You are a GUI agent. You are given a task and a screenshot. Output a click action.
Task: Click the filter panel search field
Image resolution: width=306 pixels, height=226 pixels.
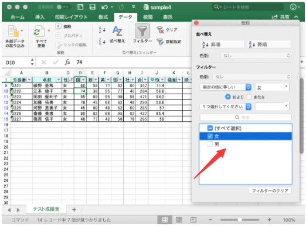click(x=246, y=117)
